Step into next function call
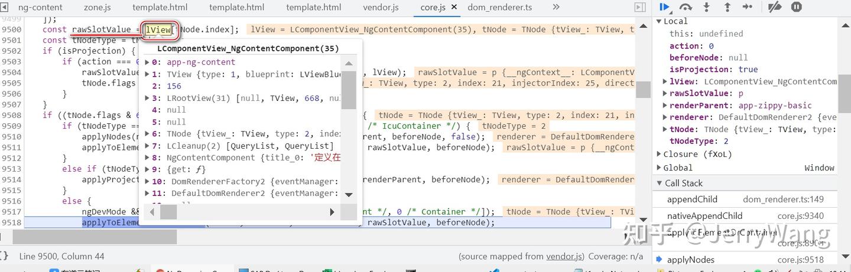This screenshot has width=851, height=272. click(x=706, y=7)
